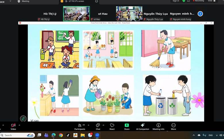Screen dimensions: 224x139
Task: Show next participants with the blue arrow
Action: tap(200, 14)
